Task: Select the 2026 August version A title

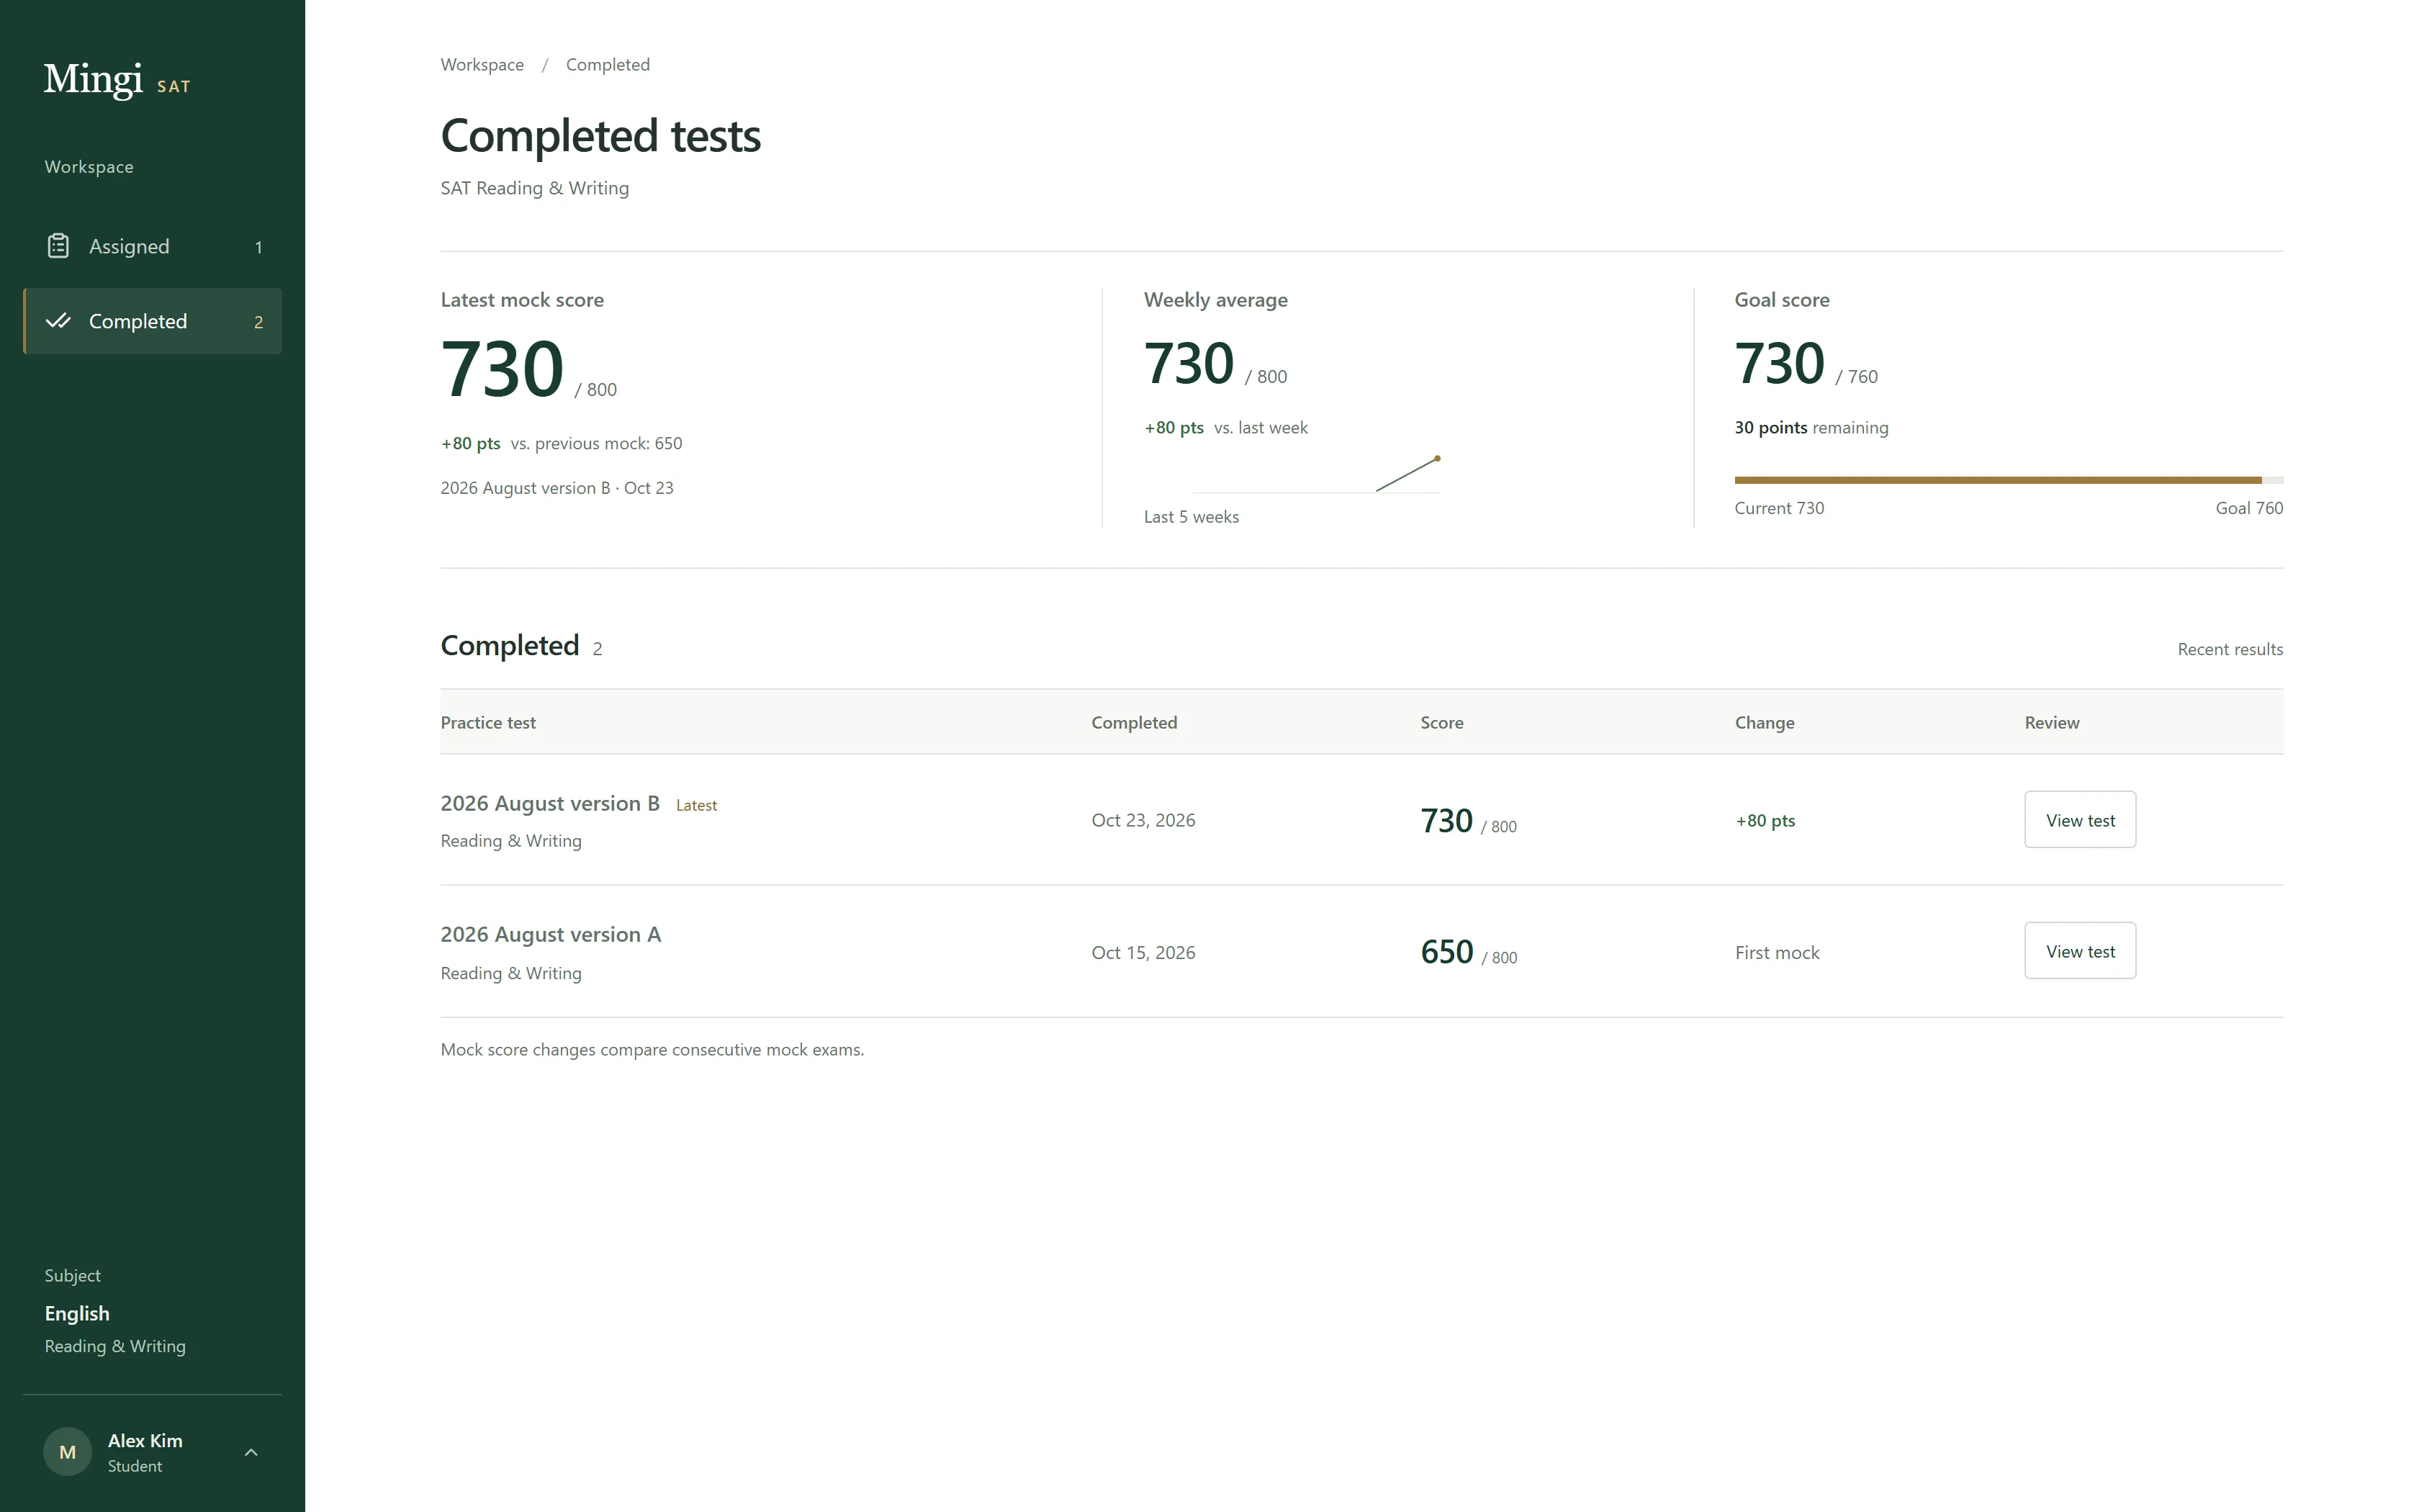Action: (x=551, y=935)
